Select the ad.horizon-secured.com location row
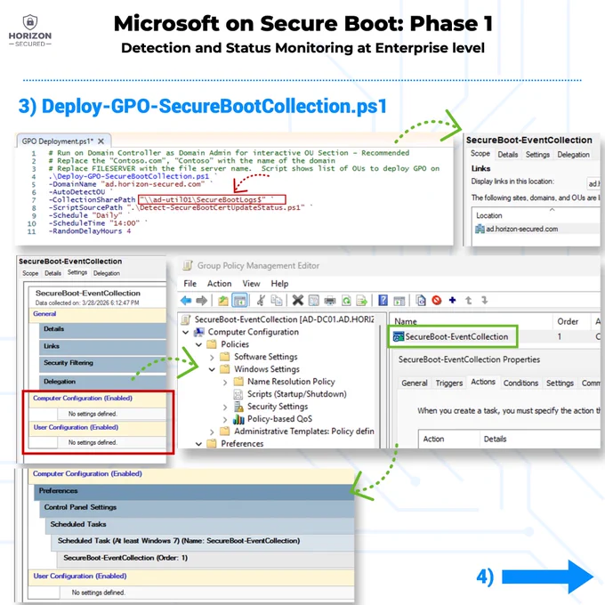This screenshot has height=605, width=605. pos(536,230)
